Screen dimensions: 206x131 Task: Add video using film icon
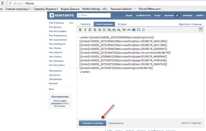point(138,30)
